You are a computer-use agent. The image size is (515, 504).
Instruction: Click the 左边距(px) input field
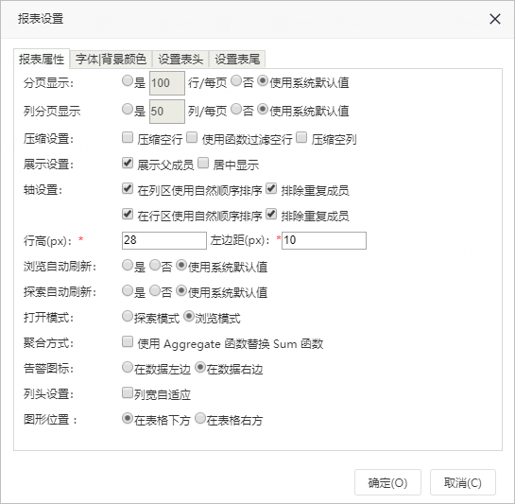click(x=324, y=241)
